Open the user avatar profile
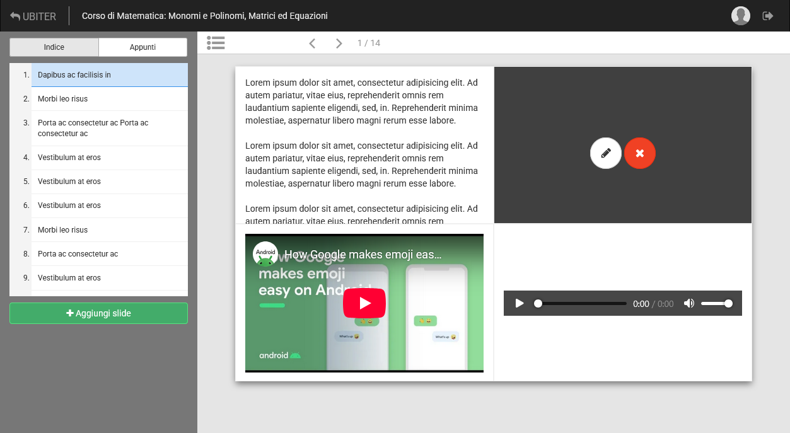This screenshot has width=790, height=433. tap(741, 16)
